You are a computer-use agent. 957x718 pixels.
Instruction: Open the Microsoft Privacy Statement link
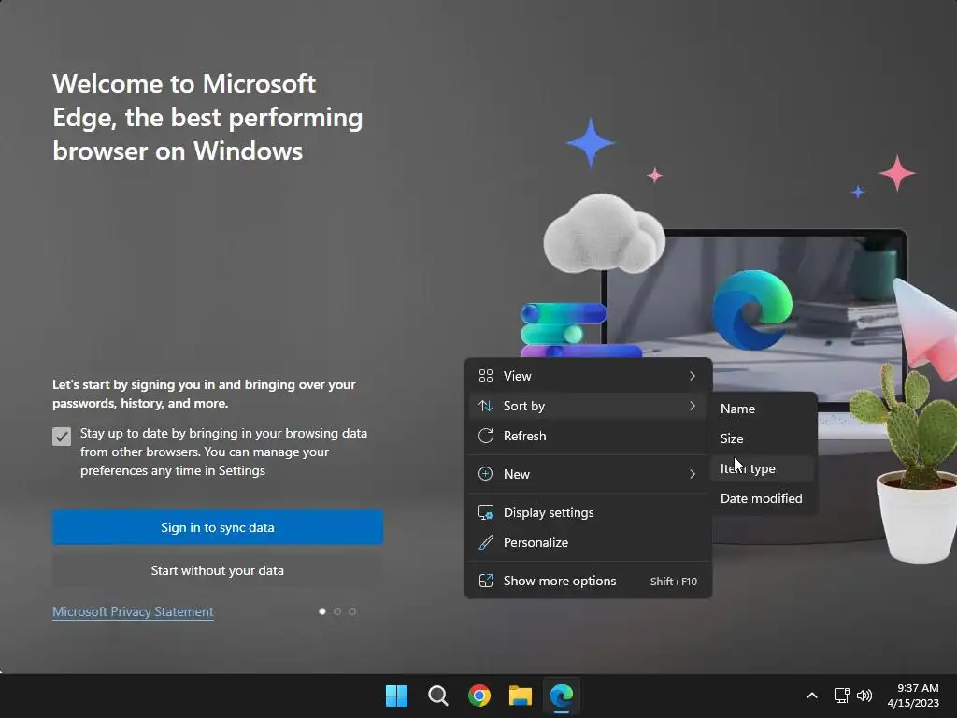[x=133, y=611]
